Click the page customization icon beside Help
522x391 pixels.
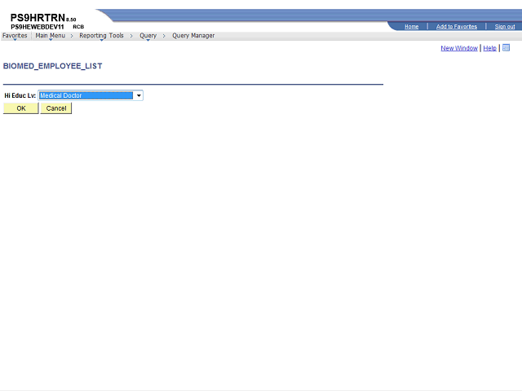coord(506,48)
